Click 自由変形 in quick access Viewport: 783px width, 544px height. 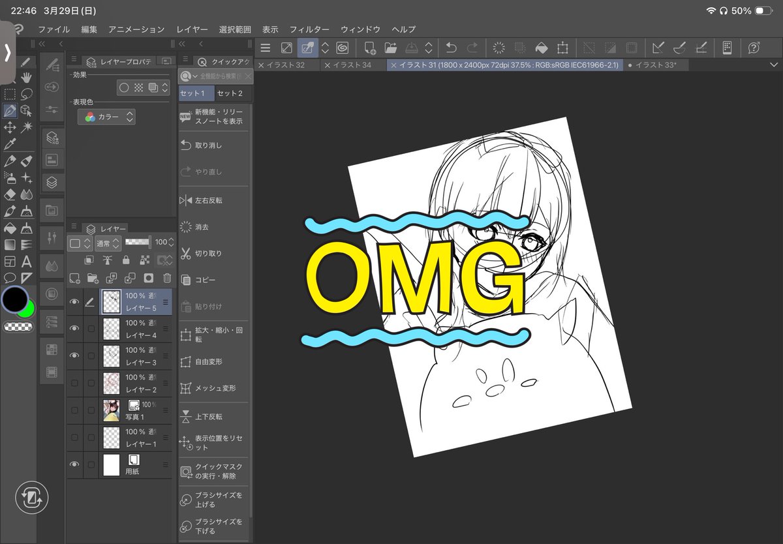coord(213,361)
